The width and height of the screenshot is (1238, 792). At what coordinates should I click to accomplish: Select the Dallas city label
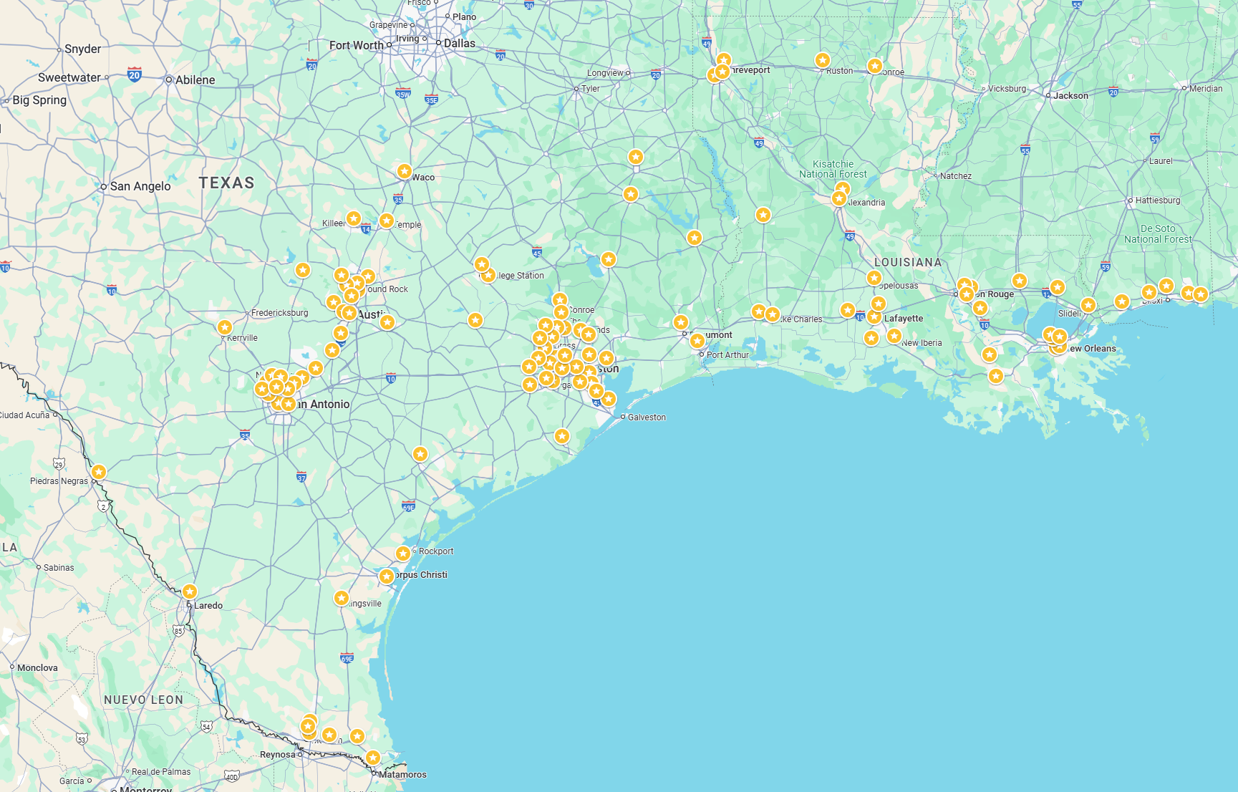pyautogui.click(x=459, y=43)
